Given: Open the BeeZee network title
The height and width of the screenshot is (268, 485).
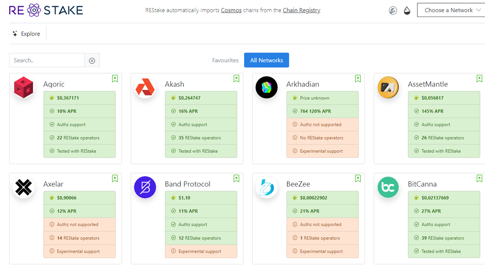Looking at the screenshot, I should [298, 184].
